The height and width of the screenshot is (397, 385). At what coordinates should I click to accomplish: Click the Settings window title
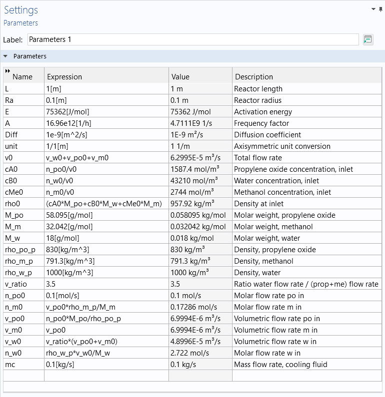coord(21,10)
